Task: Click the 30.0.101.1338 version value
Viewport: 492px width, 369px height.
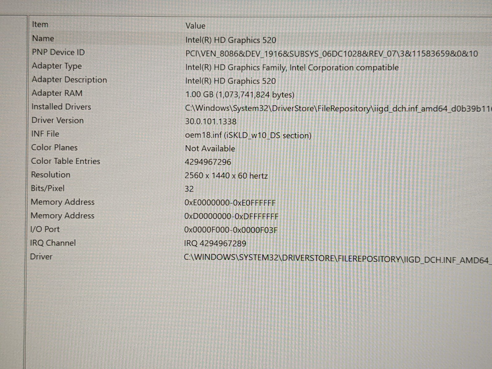Action: [x=211, y=121]
